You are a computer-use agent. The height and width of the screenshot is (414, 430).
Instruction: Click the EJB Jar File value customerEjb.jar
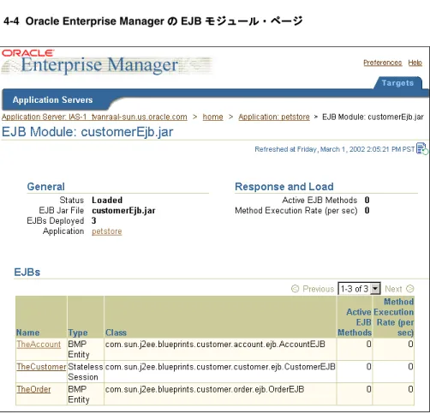click(x=123, y=211)
